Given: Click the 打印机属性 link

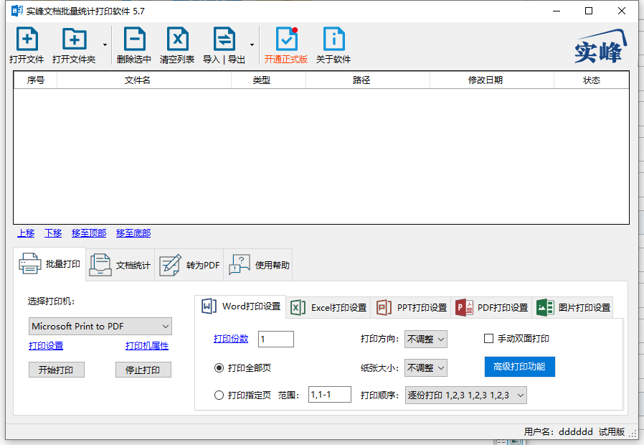Looking at the screenshot, I should point(147,346).
